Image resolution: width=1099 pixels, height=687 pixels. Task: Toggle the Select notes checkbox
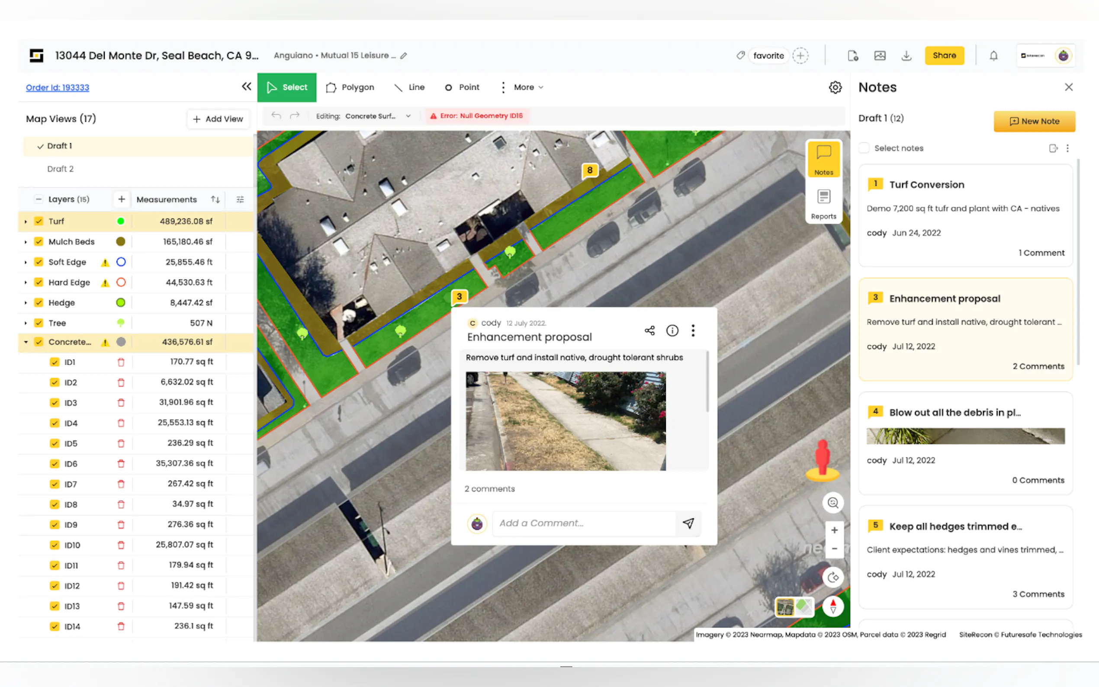(864, 148)
